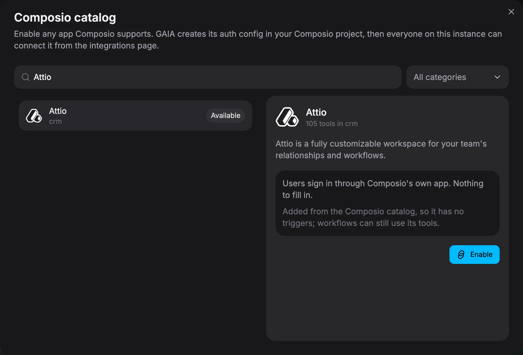Click the 'Users sign in through Composio's own app' note
This screenshot has height=355, width=523.
tap(383, 189)
